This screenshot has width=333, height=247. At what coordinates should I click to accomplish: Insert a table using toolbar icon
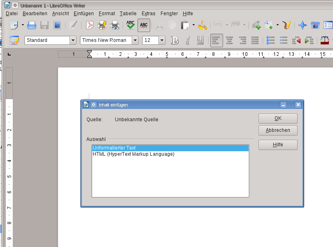point(269,25)
